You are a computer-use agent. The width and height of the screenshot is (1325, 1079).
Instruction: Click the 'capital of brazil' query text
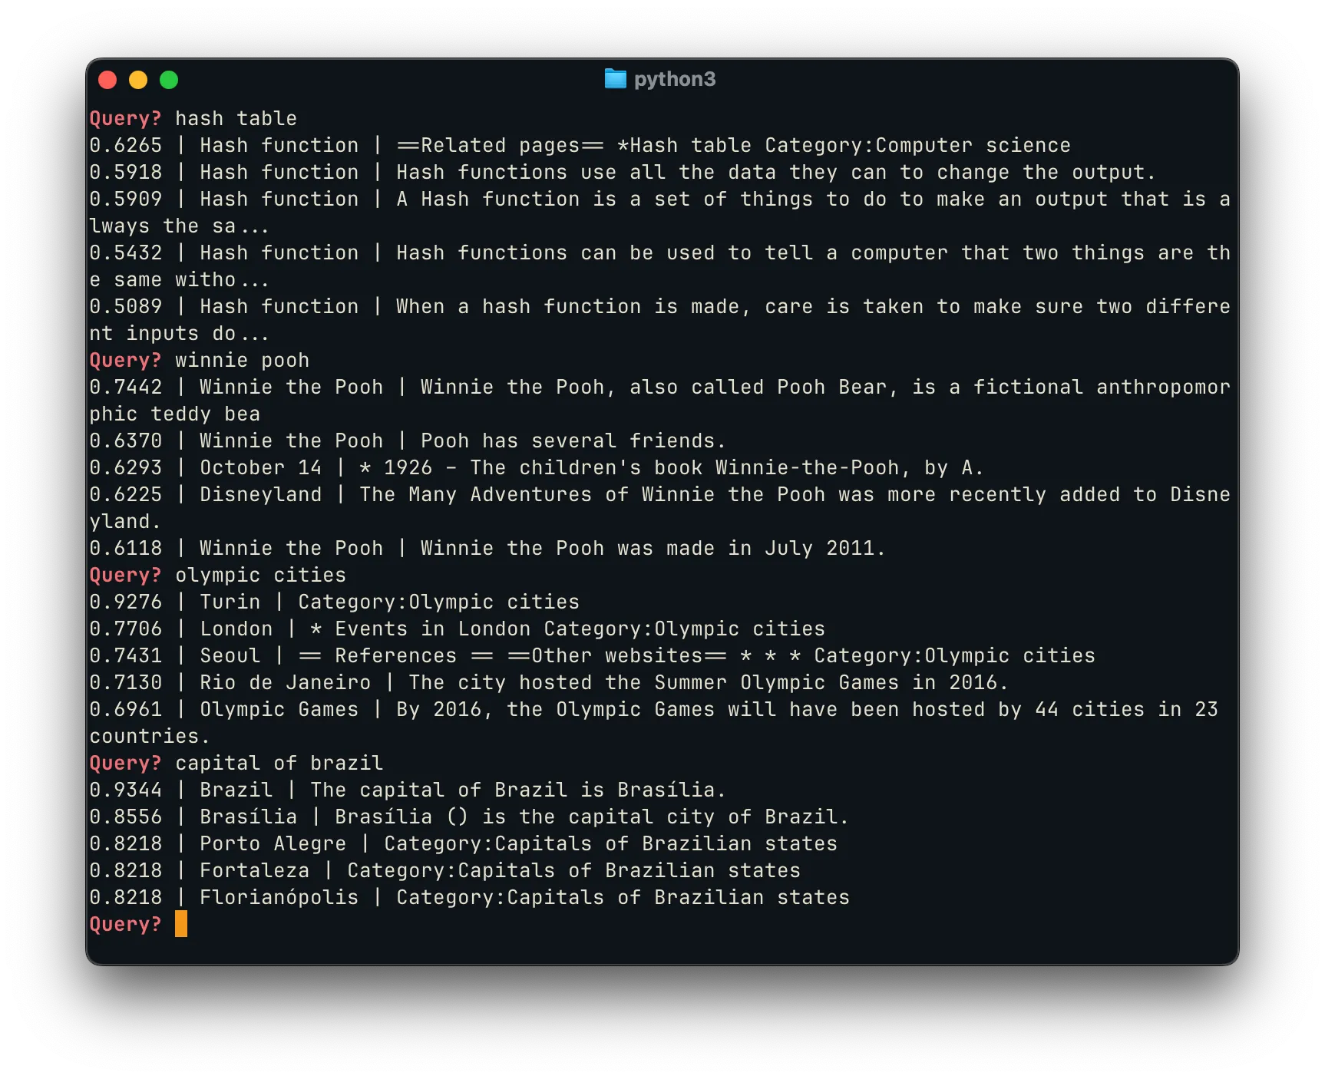[279, 763]
